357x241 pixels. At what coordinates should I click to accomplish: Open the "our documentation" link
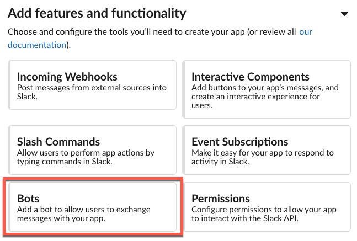(305, 32)
